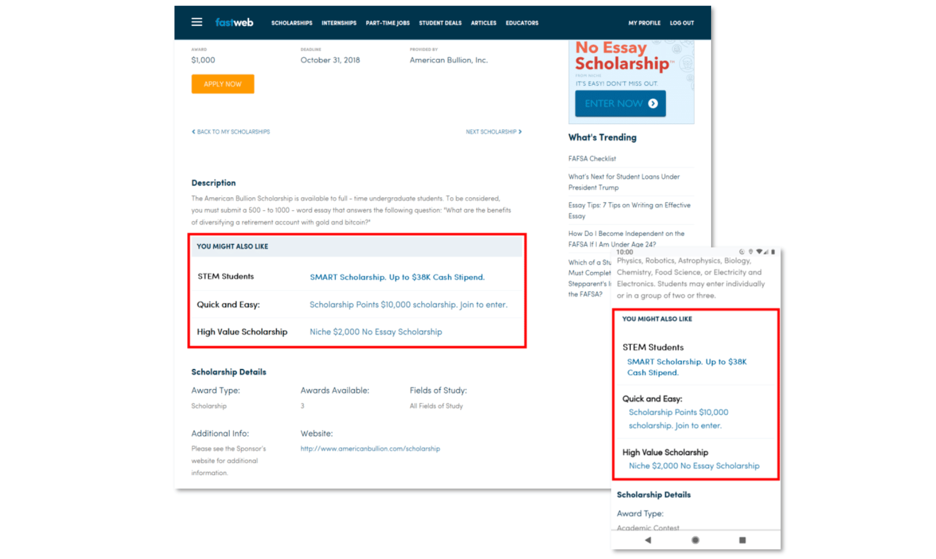Tap the Android recent apps square icon
The image size is (936, 559).
pyautogui.click(x=742, y=540)
